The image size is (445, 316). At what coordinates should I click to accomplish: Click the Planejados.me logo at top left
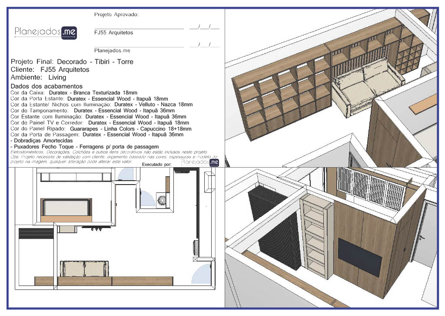[46, 32]
